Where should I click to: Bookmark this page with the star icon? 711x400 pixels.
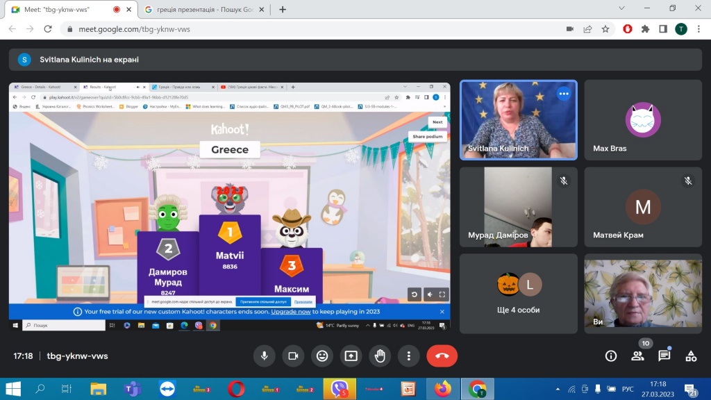click(605, 29)
